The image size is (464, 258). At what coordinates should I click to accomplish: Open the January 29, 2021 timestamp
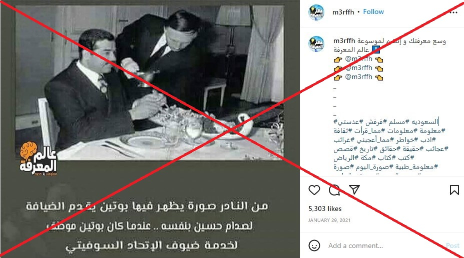click(x=329, y=220)
